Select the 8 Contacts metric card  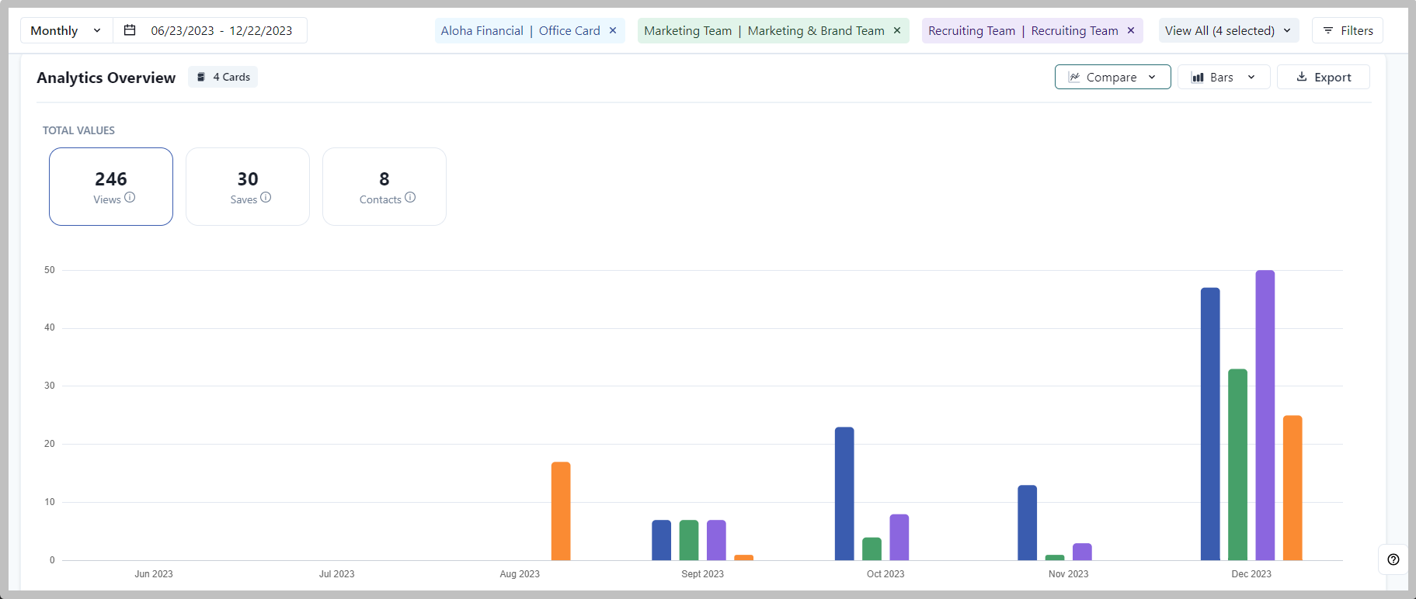click(384, 186)
